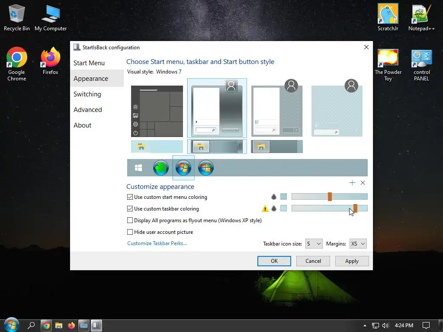Choose the transparent start menu style thumbnail
The width and height of the screenshot is (443, 332).
(x=337, y=108)
